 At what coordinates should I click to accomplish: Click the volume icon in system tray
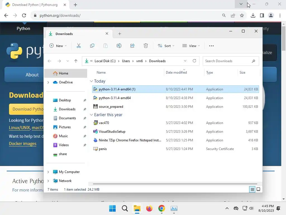[x=251, y=208]
